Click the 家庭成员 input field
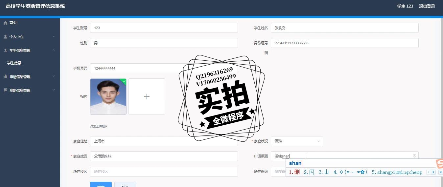443x187 pixels. (164, 156)
